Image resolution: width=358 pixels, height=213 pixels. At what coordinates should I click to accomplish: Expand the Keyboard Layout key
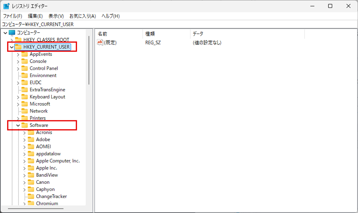click(18, 97)
